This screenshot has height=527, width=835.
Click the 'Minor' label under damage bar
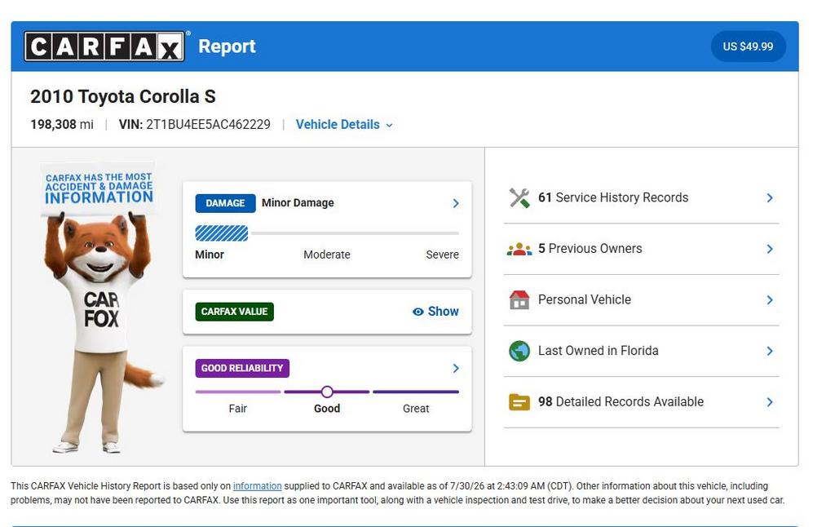(x=210, y=255)
